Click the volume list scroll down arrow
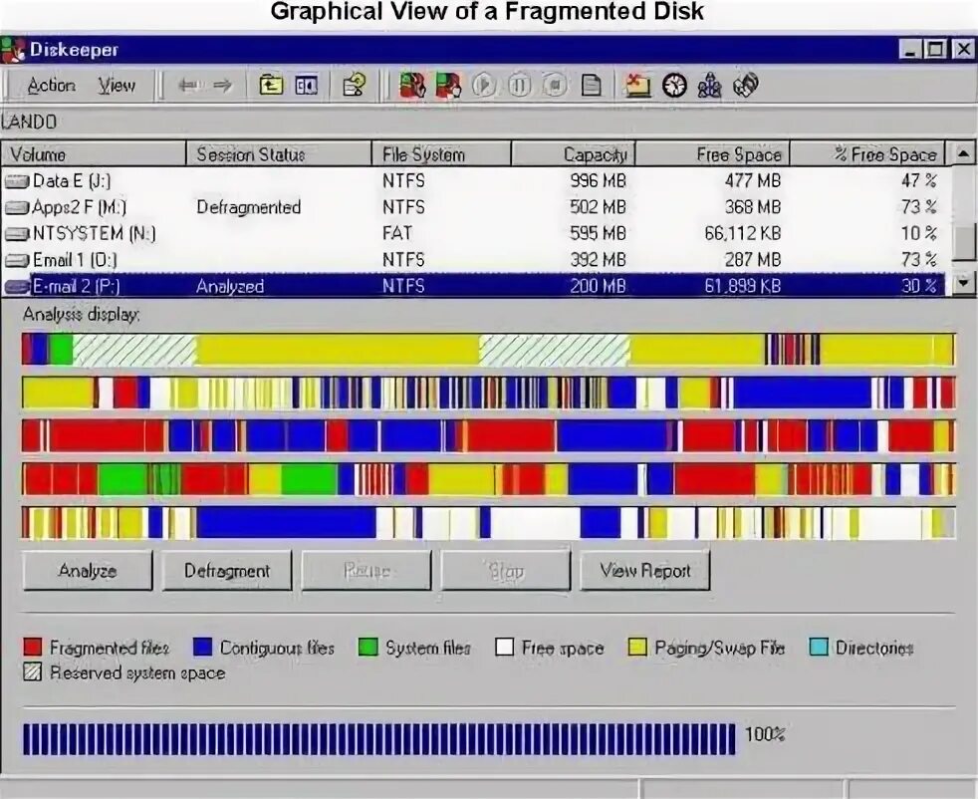The image size is (978, 799). coord(964,283)
